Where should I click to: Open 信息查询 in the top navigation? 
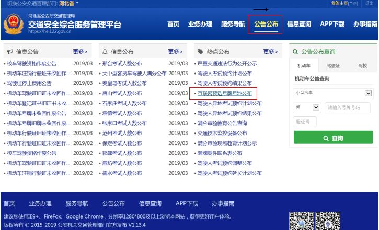pyautogui.click(x=298, y=24)
